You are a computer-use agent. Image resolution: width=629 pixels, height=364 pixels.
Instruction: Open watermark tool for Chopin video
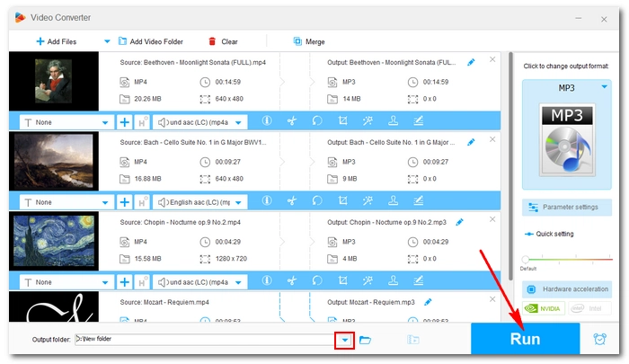[x=394, y=280]
